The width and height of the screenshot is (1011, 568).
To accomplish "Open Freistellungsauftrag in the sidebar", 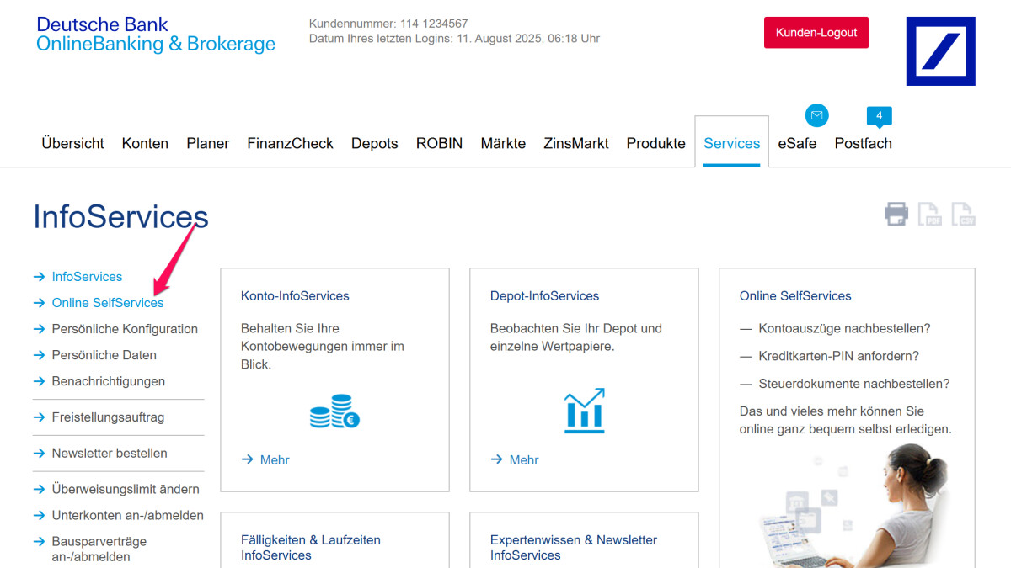I will coord(108,417).
